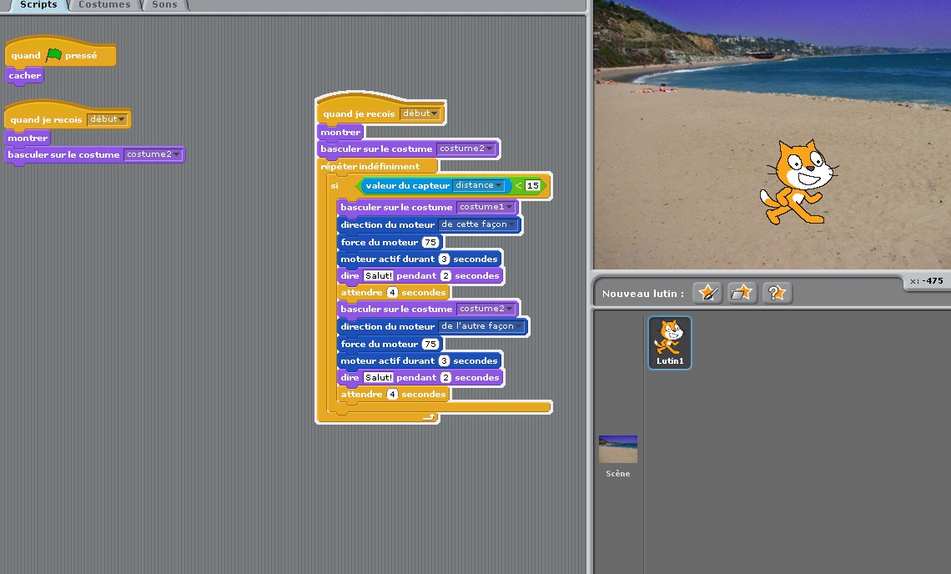
Task: Click the 3 seconds field in 'moteur actif durant' after 'de cette façon'
Action: coord(444,259)
